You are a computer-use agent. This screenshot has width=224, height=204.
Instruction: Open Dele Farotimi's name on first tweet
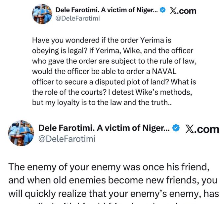point(109,10)
